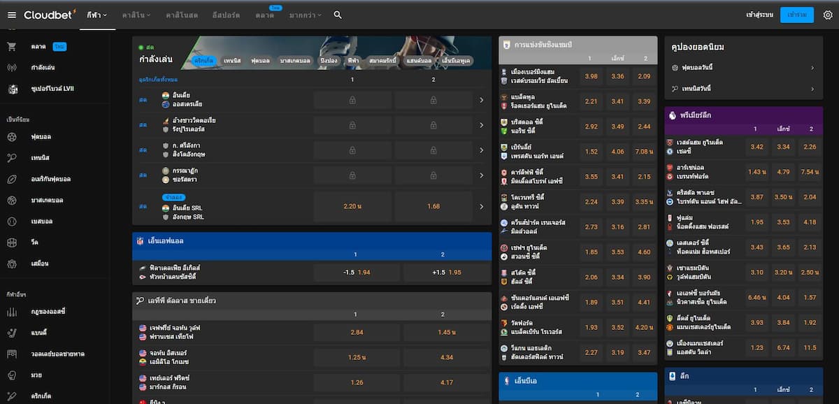Click the American football icon in sidebar
This screenshot has width=839, height=404.
12,179
